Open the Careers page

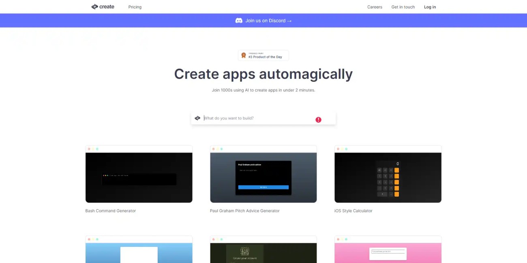pos(375,7)
